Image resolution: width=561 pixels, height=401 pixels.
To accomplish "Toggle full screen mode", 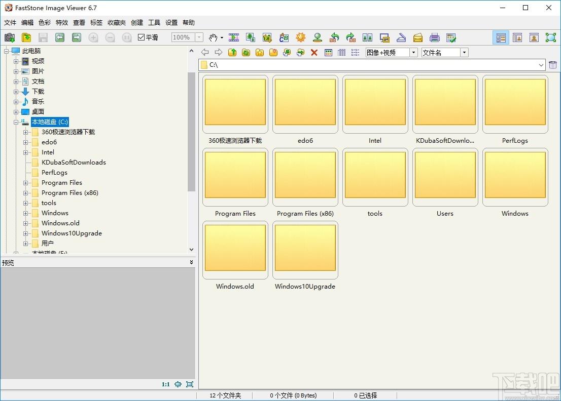I will (x=551, y=37).
